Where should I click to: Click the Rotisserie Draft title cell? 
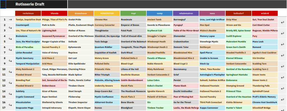tap(37, 4)
